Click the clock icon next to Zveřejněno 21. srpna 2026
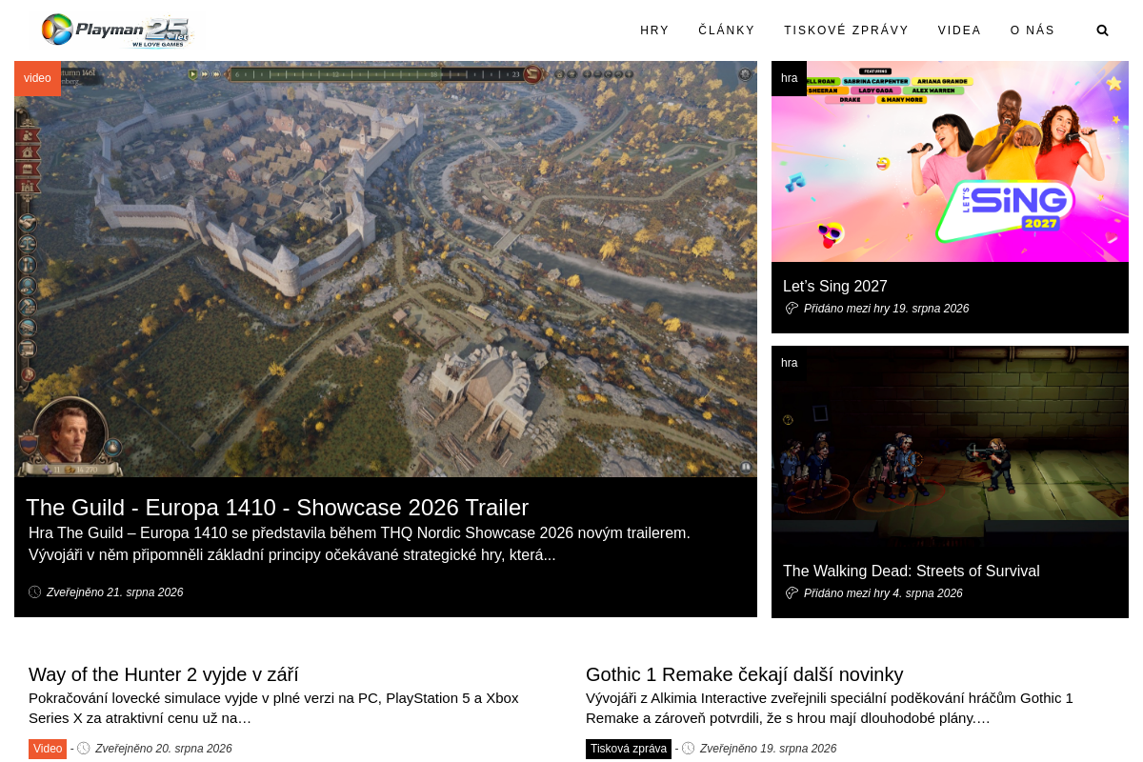The height and width of the screenshot is (762, 1143). coord(35,592)
